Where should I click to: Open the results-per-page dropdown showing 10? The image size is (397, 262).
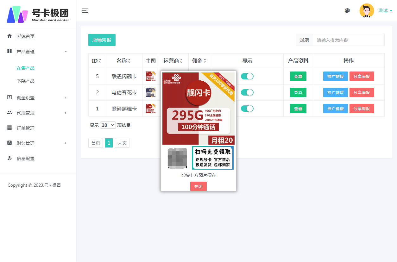coord(108,125)
